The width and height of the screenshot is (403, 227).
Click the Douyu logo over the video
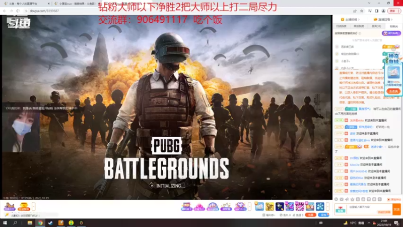point(19,22)
